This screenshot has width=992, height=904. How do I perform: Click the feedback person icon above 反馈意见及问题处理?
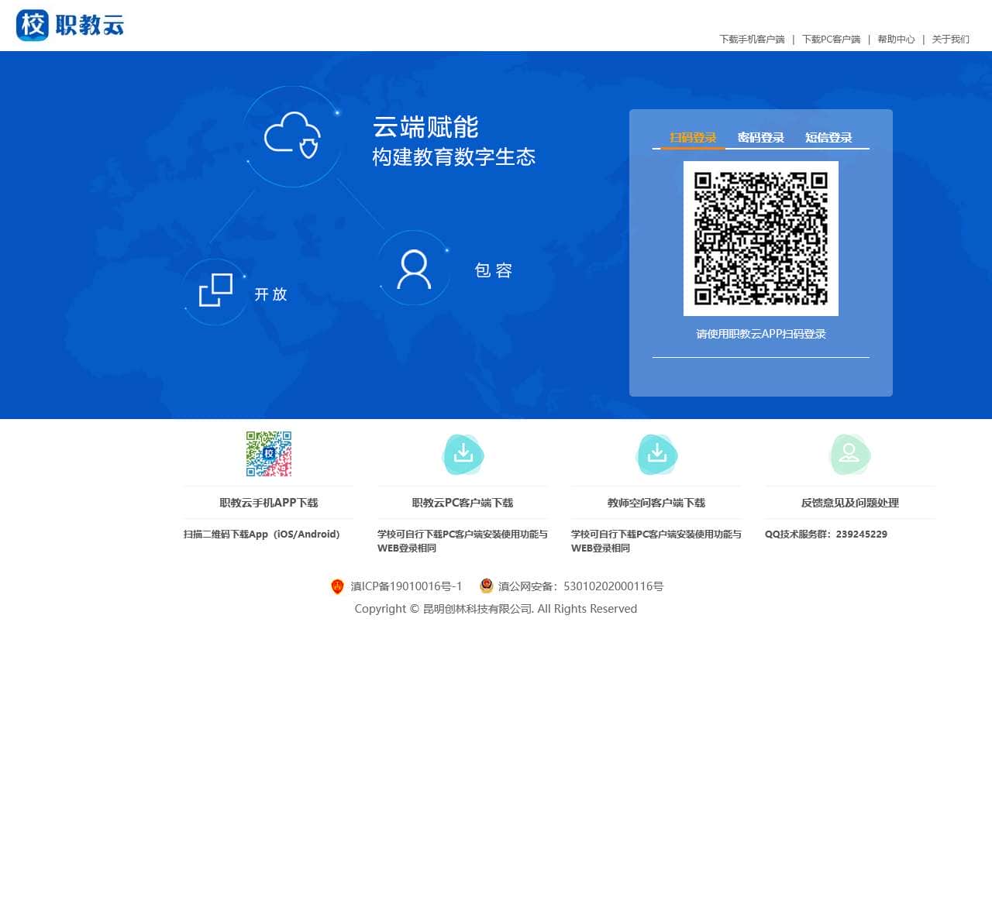pyautogui.click(x=850, y=455)
